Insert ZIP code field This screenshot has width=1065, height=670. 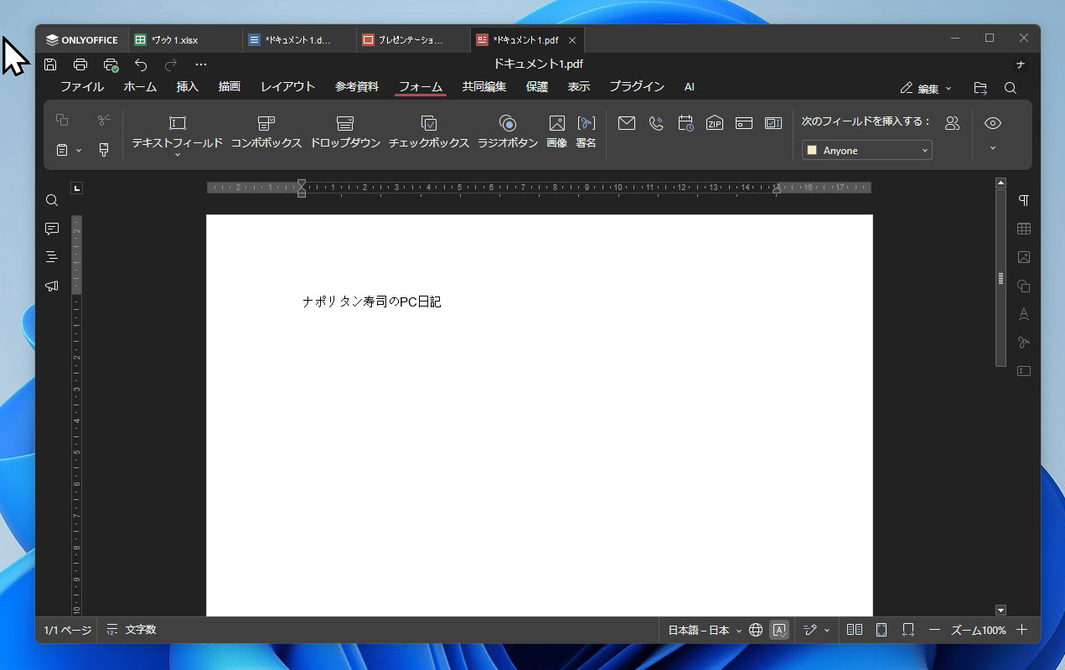coord(715,123)
